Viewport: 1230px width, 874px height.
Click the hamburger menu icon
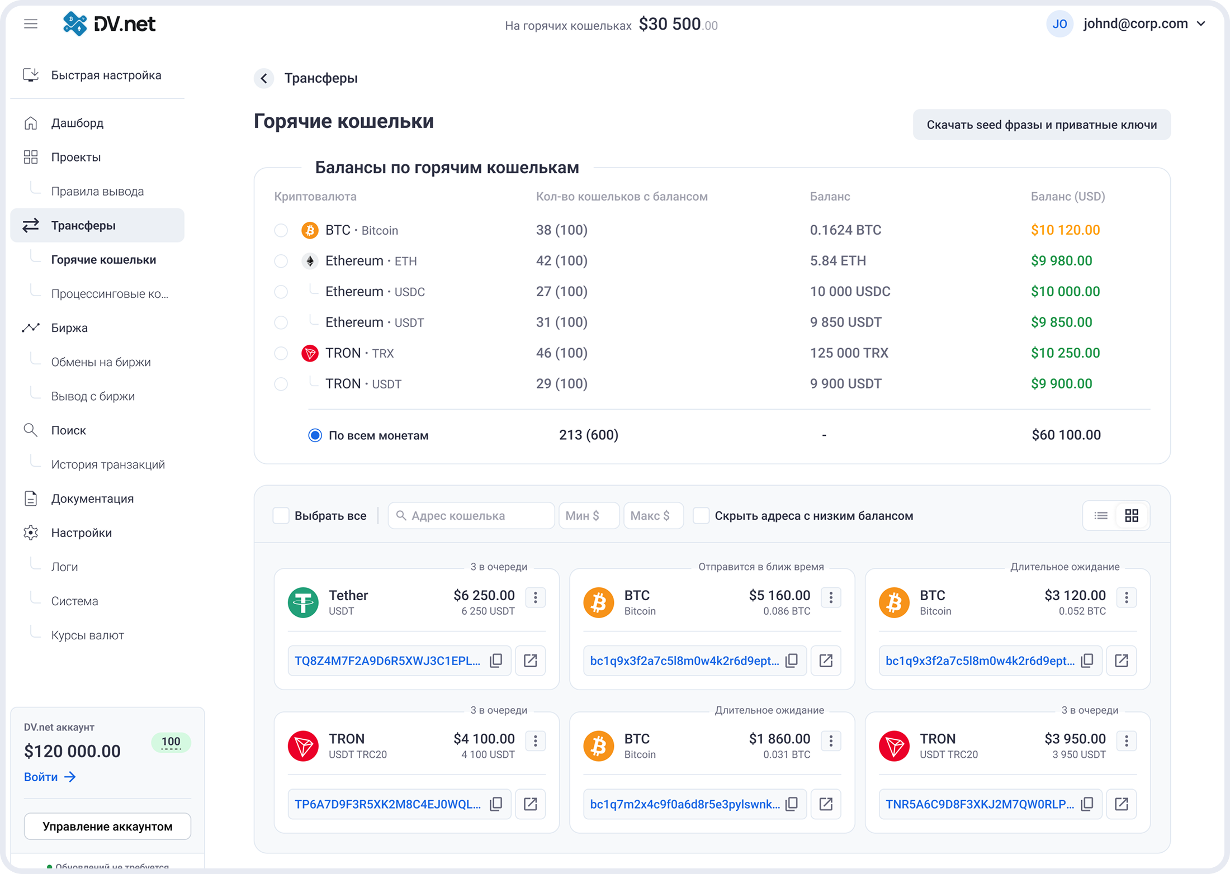(x=31, y=24)
